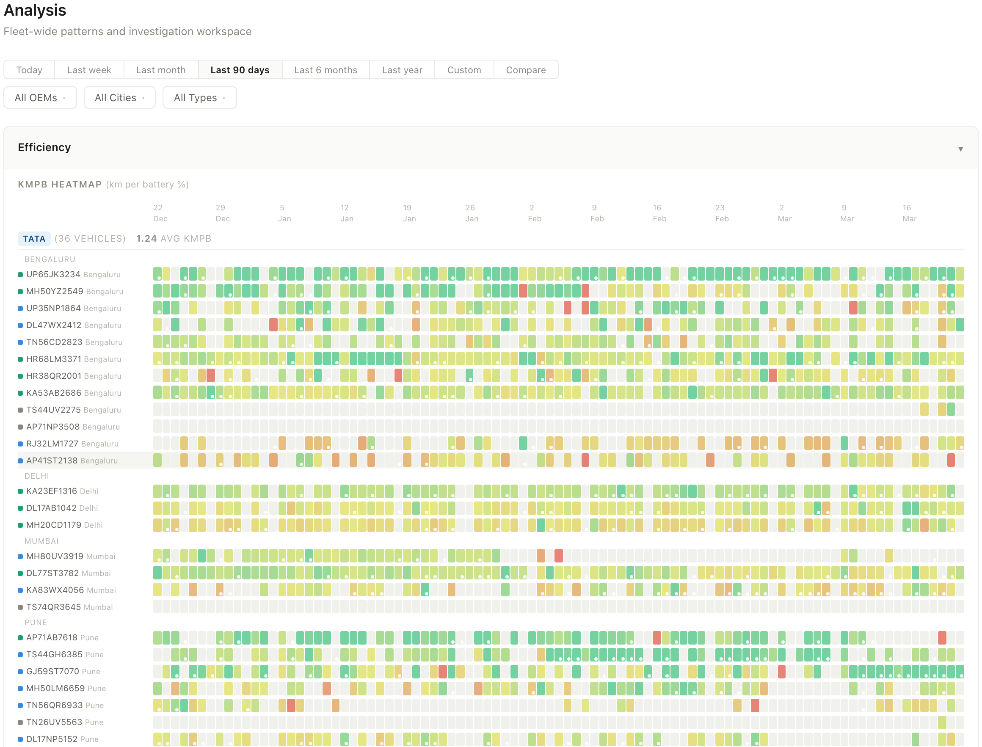Click the 22 Dec column header
This screenshot has height=747, width=982.
(159, 212)
